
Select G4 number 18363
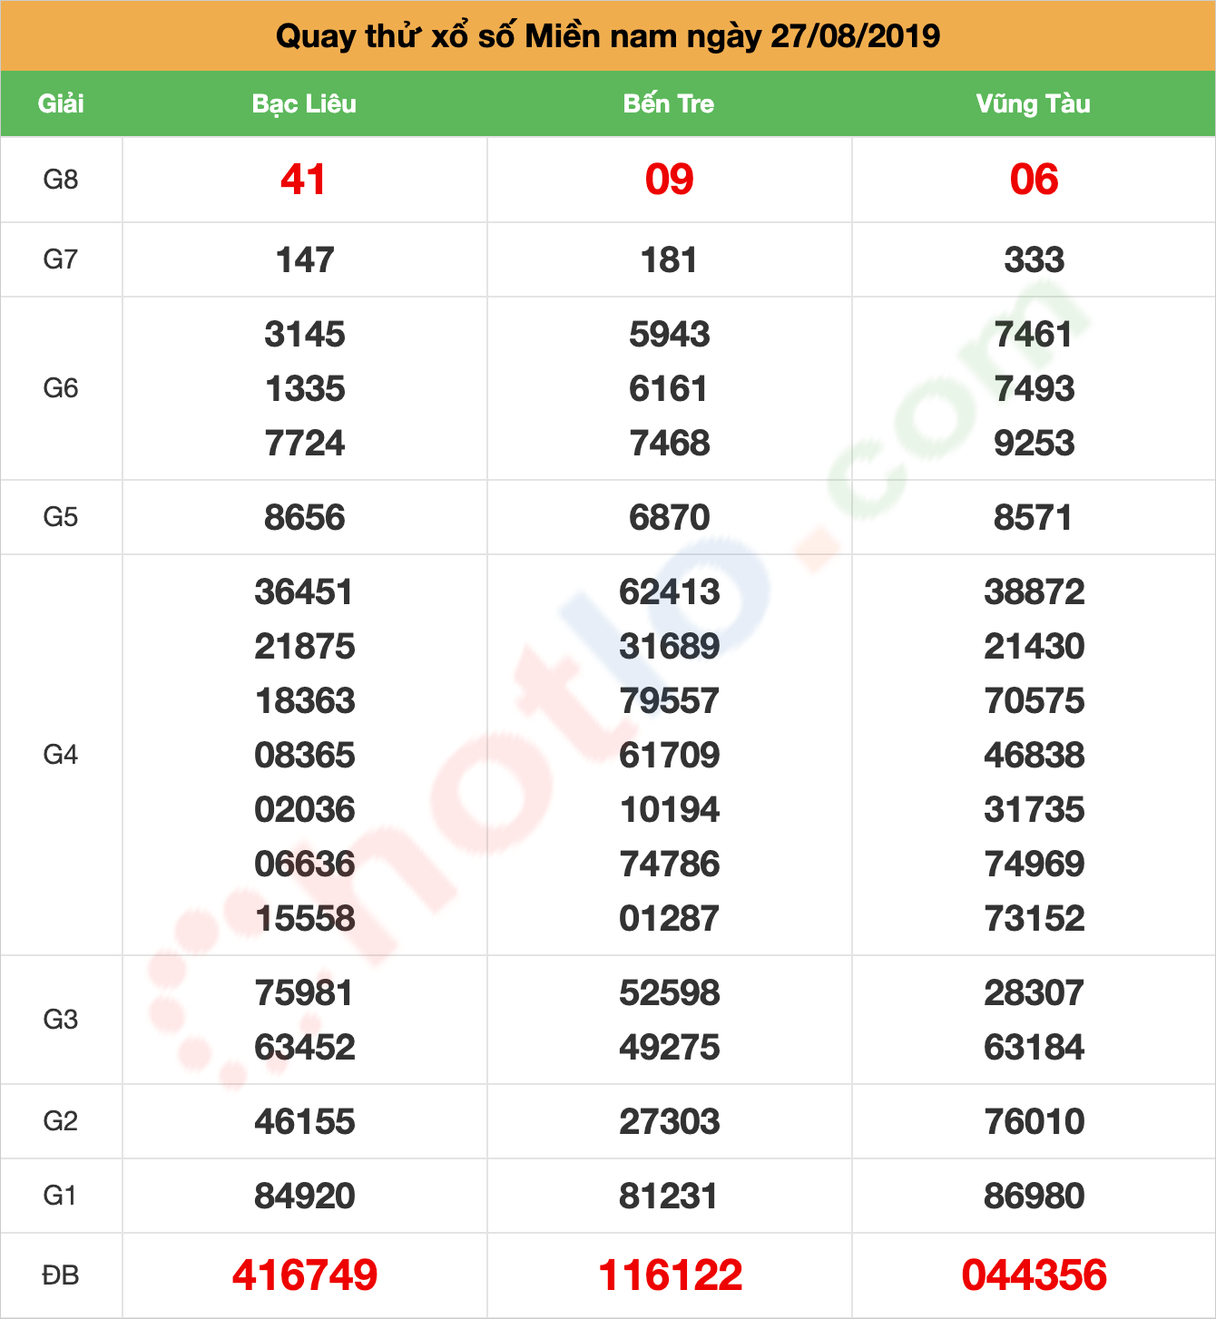305,701
